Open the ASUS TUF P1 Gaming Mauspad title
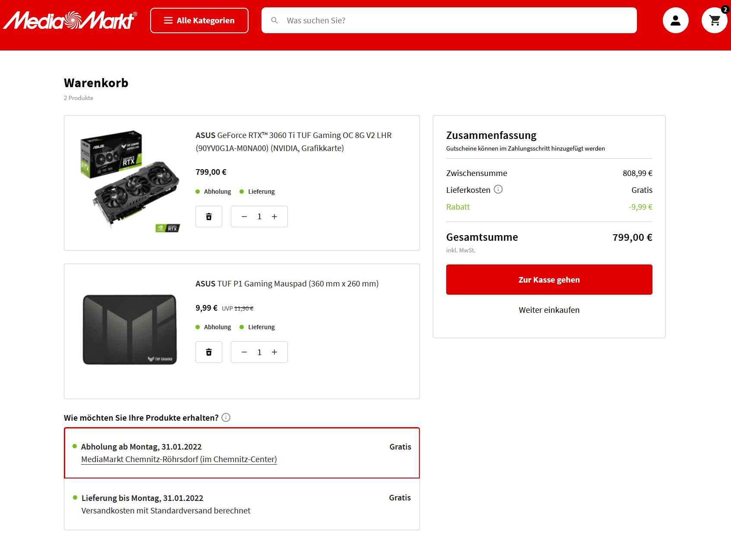 tap(287, 283)
